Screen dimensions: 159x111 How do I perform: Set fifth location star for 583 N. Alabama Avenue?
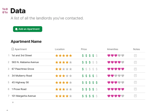click(70, 62)
